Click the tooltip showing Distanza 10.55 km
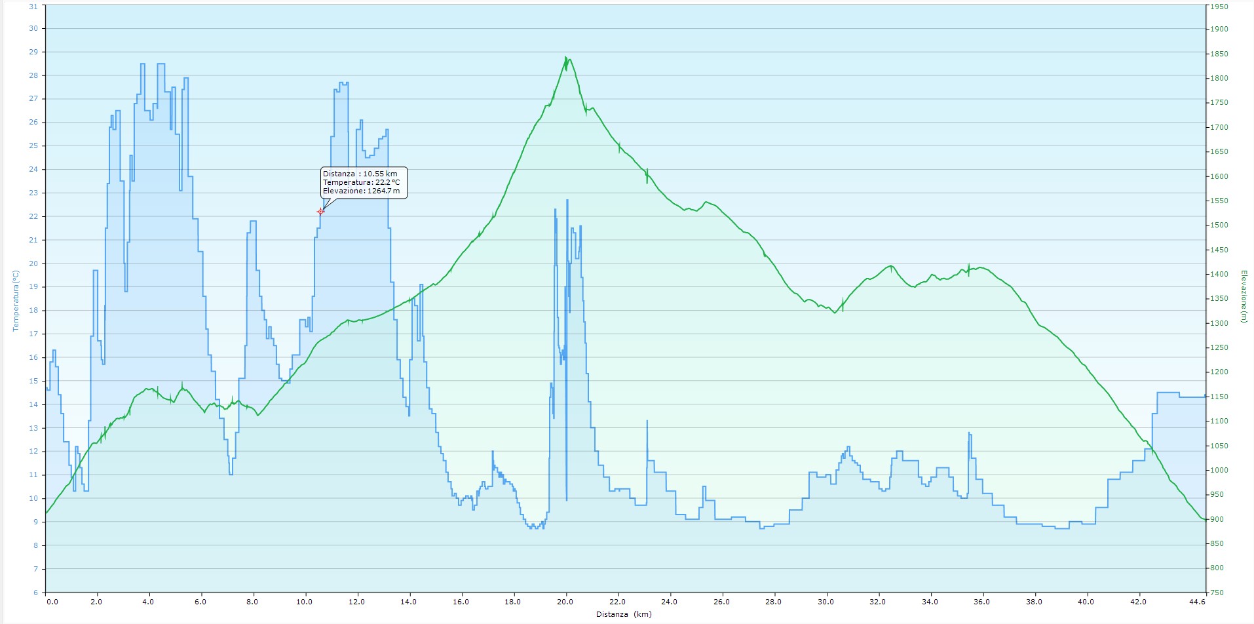The height and width of the screenshot is (624, 1254). click(364, 183)
